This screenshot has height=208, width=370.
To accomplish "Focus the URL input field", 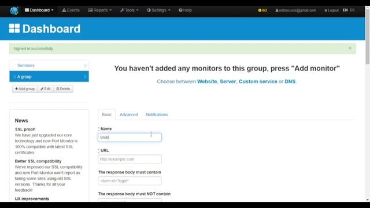I will tap(129, 159).
